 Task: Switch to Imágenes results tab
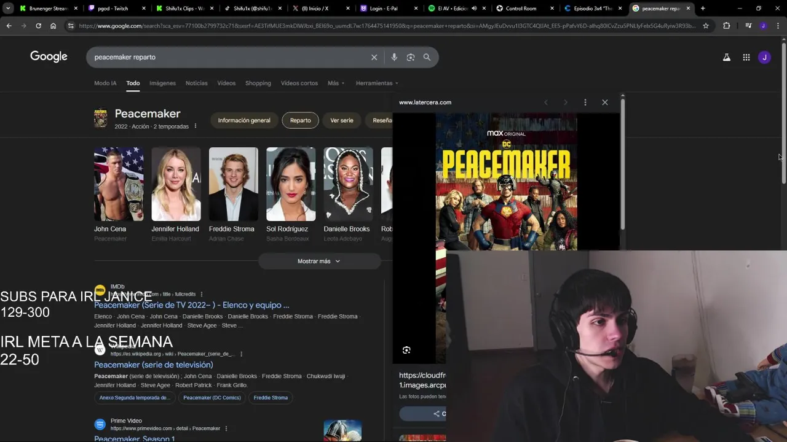[163, 83]
